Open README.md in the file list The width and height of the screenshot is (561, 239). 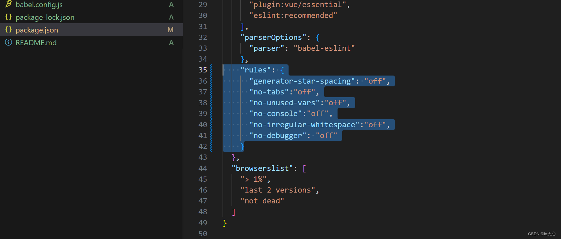click(x=36, y=43)
